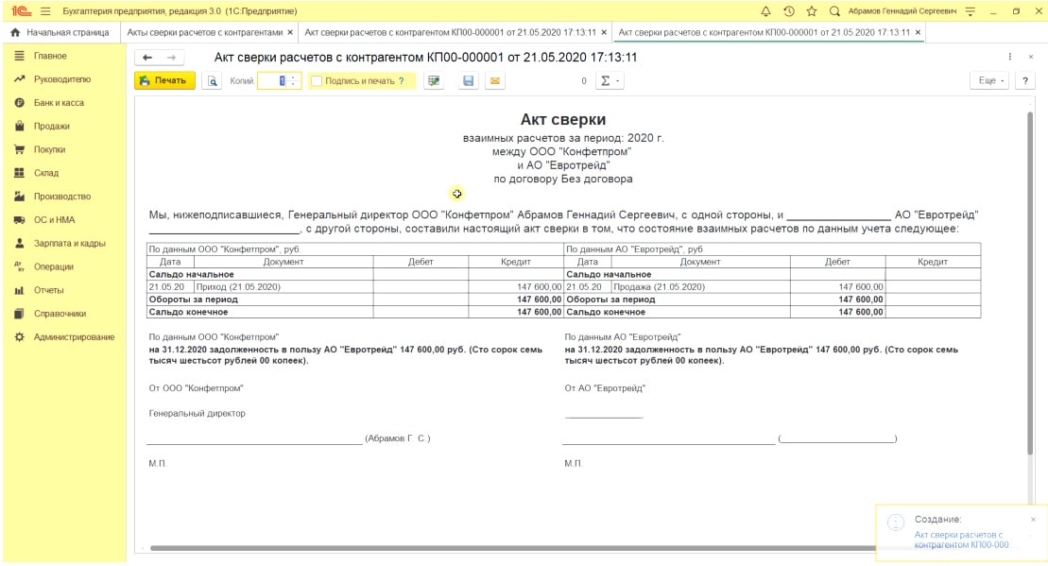Image resolution: width=1048 pixels, height=566 pixels.
Task: Click the vertical scrollbar of the report
Action: click(x=1030, y=284)
